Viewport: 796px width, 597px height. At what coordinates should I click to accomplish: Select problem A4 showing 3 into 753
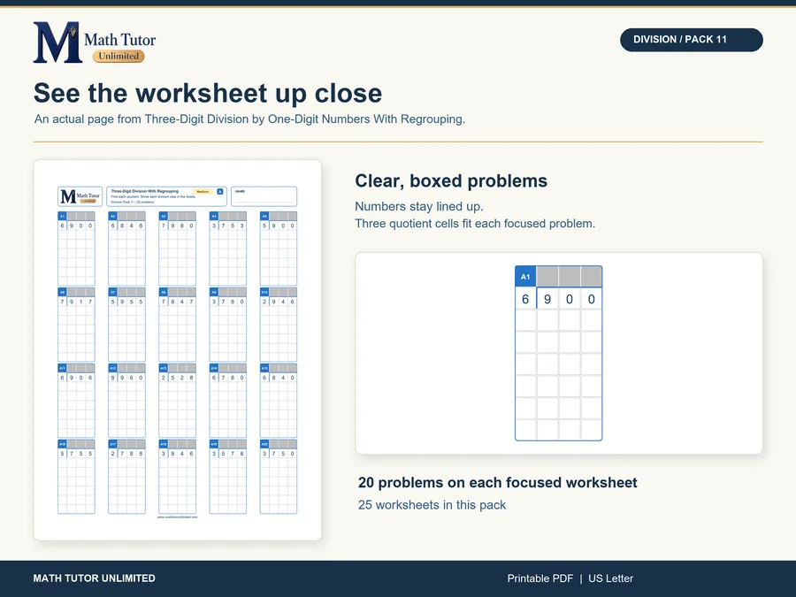pos(228,249)
